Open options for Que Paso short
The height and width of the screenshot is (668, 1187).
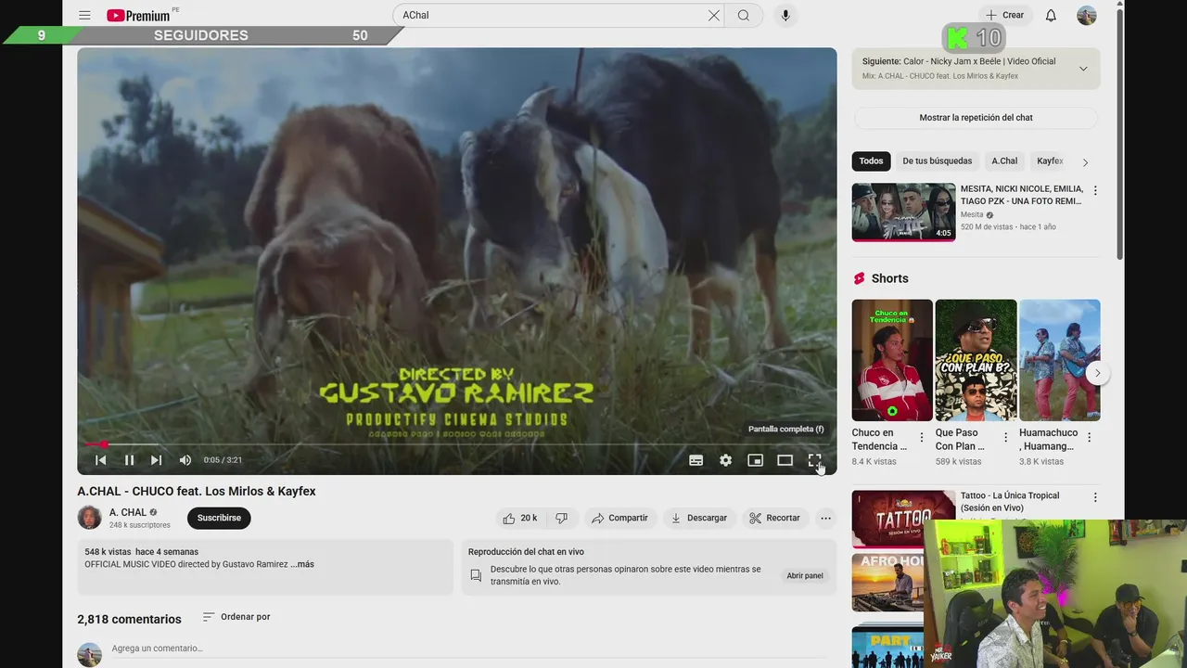1005,437
